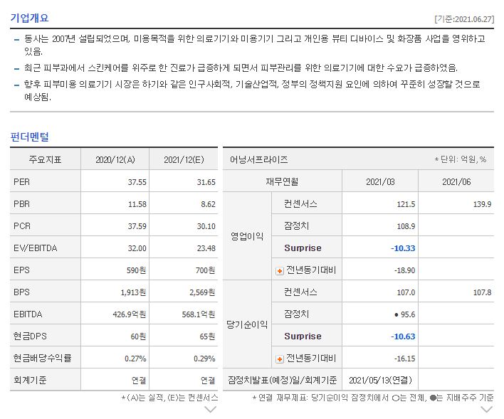Select 영업이익 컨센서스 2021/06 value 139.9
The width and height of the screenshot is (504, 419).
pyautogui.click(x=482, y=204)
